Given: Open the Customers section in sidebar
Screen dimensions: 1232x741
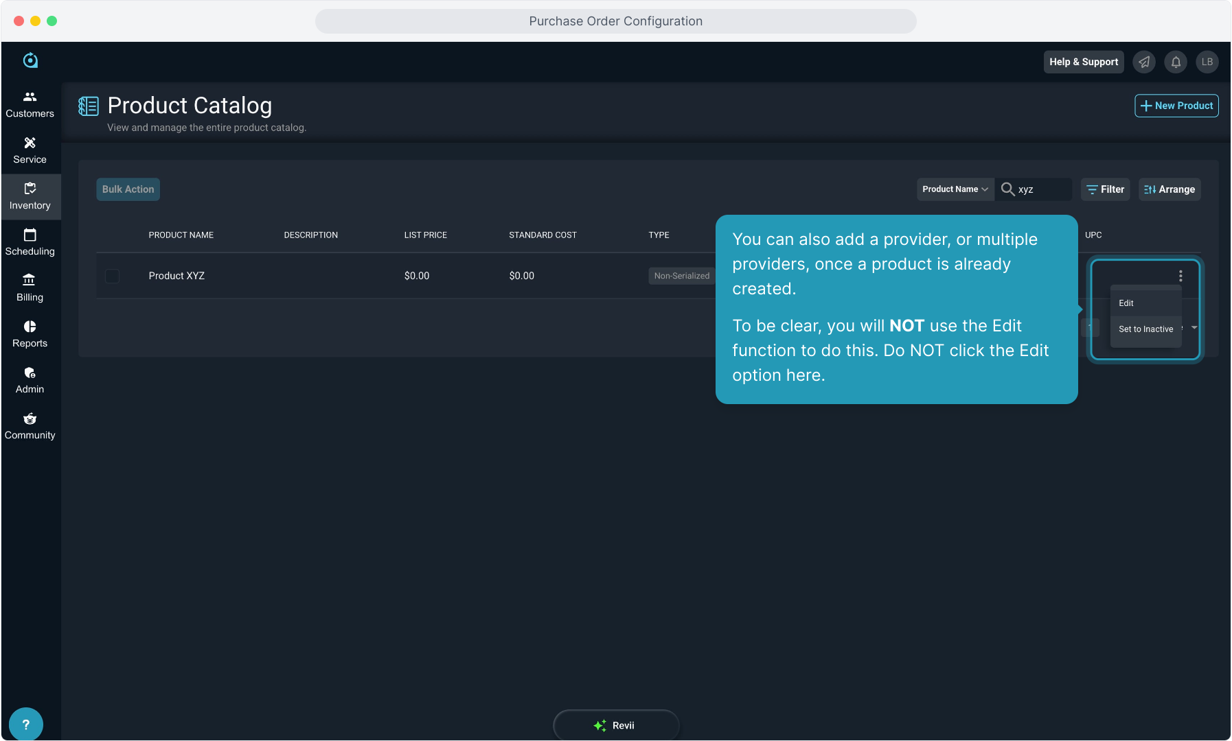Looking at the screenshot, I should click(x=30, y=104).
